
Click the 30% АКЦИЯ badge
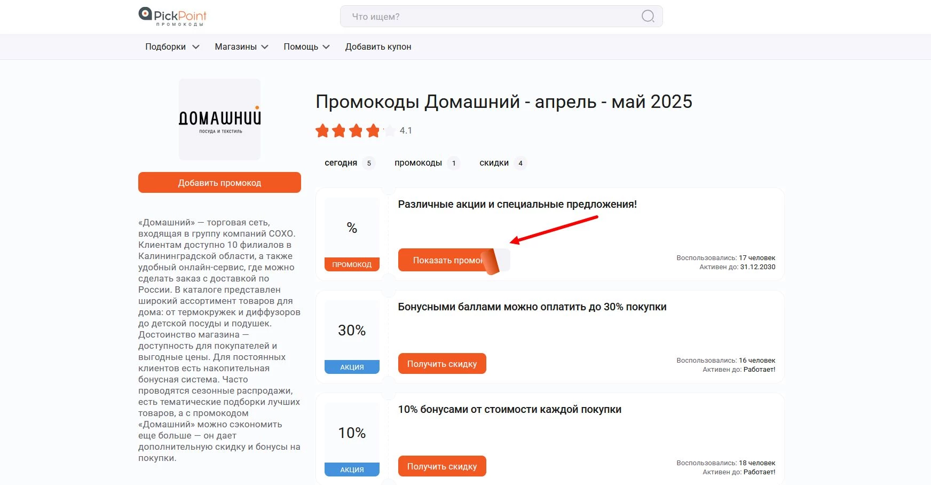[352, 337]
